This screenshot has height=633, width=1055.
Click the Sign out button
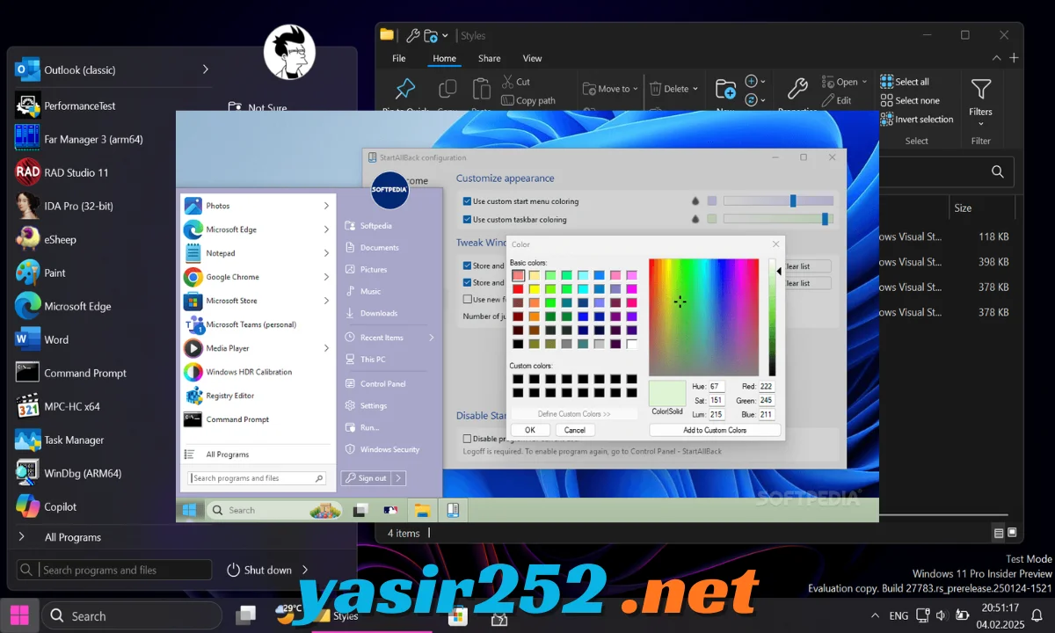[x=367, y=478]
